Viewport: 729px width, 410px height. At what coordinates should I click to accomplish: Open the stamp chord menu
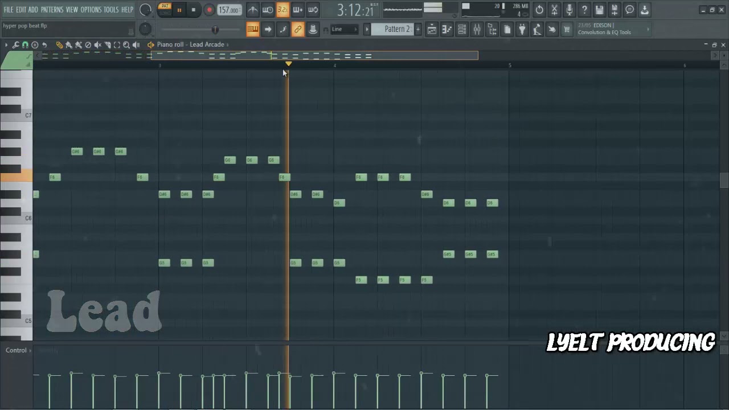pos(35,44)
